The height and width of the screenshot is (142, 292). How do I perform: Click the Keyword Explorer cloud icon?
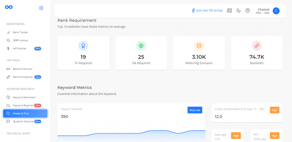coord(8,106)
